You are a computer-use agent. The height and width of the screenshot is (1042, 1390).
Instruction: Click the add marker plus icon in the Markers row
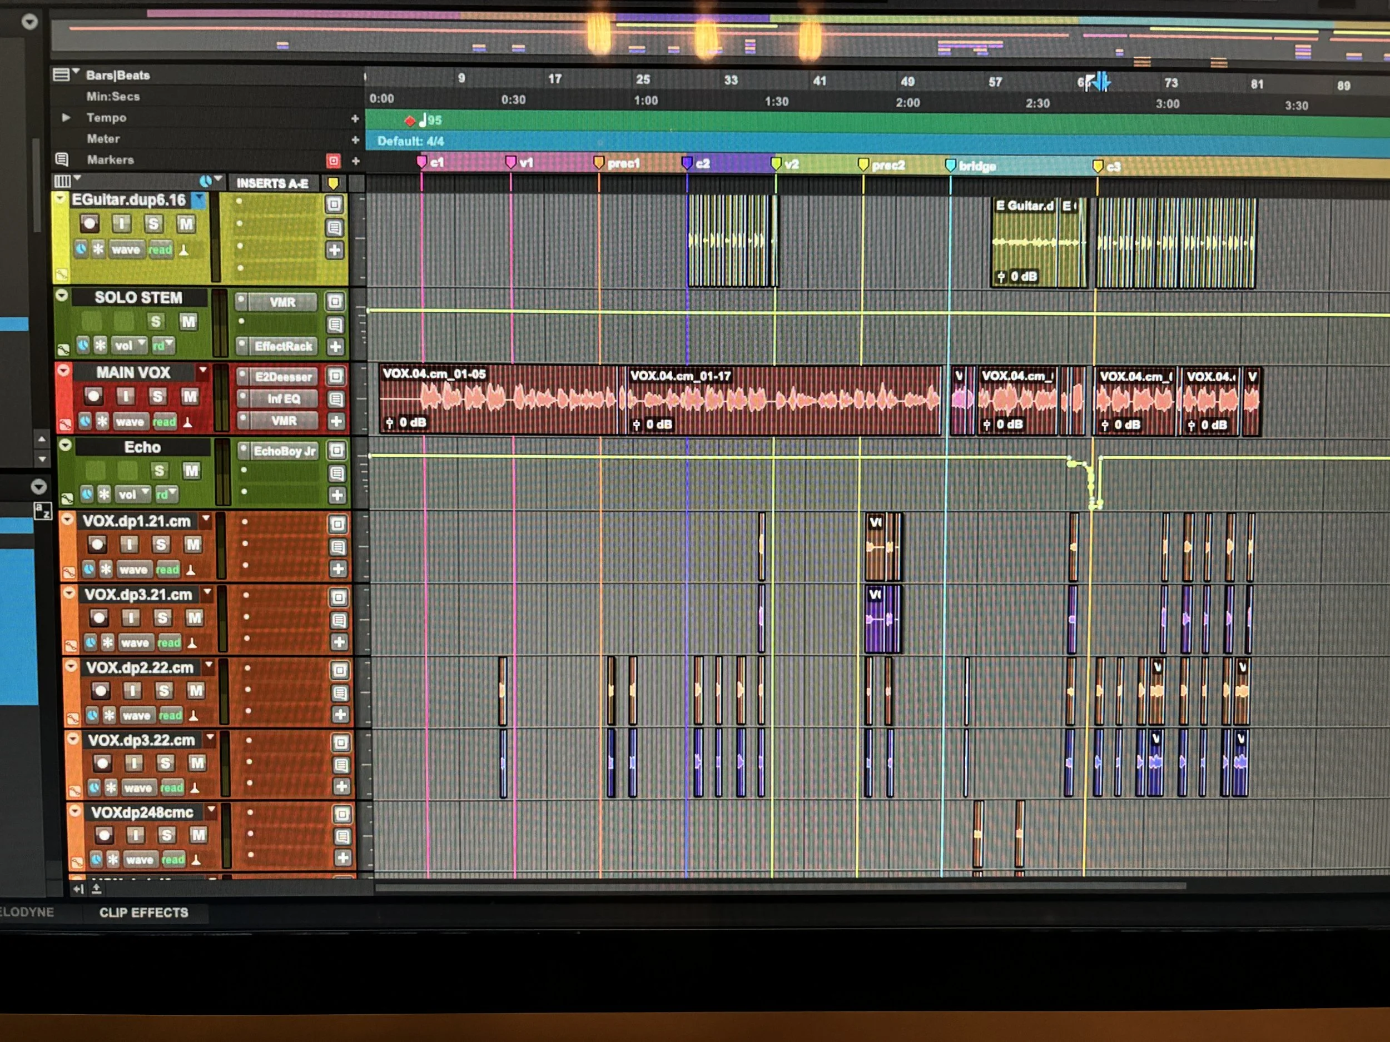click(356, 161)
